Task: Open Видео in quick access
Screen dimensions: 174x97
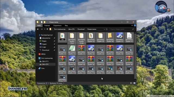Action: (43, 41)
